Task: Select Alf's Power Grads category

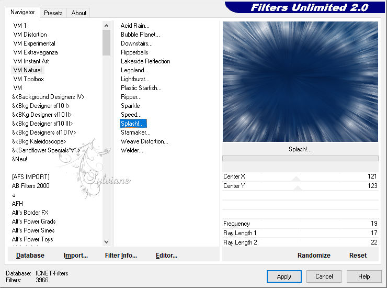Action: pos(34,221)
